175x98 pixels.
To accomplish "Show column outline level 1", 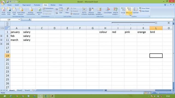I will point(7,23).
